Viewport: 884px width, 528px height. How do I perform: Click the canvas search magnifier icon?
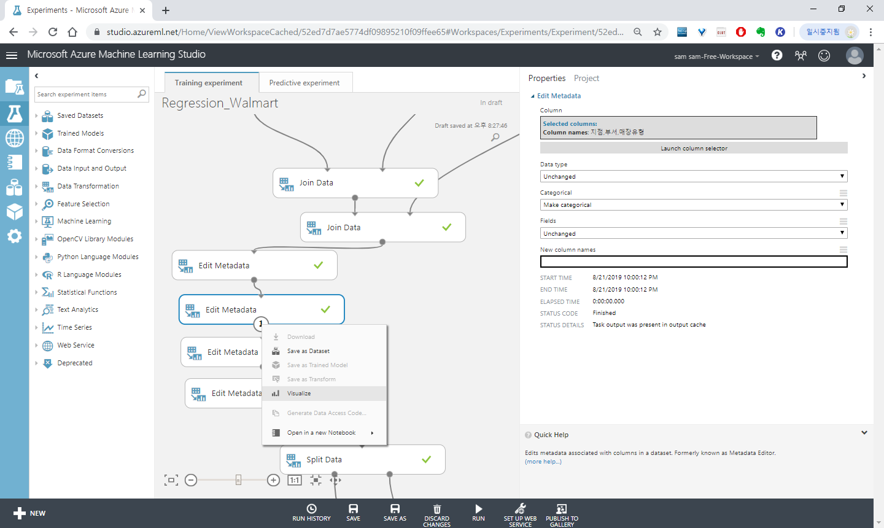(495, 137)
